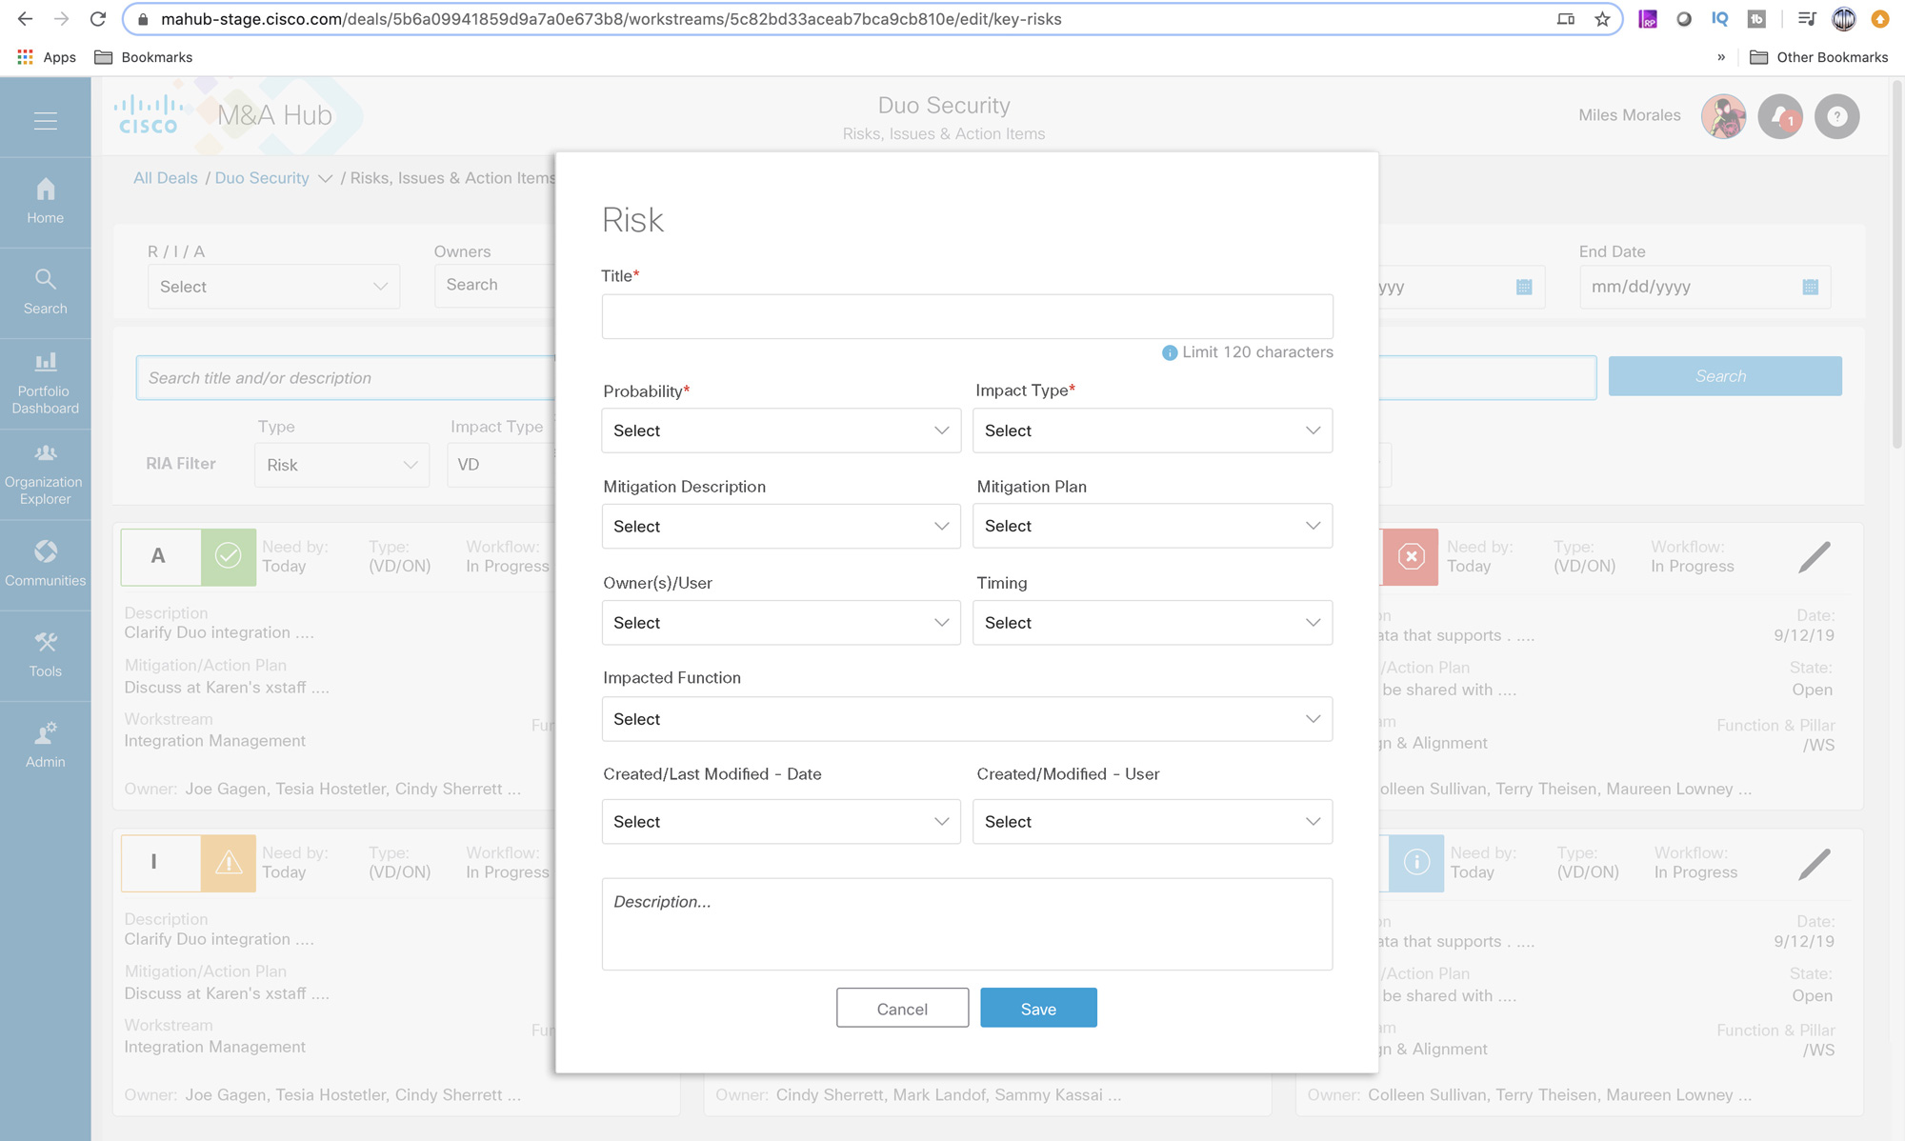Open Miles Morales profile avatar
Screen dimensions: 1905x1141
1723,116
